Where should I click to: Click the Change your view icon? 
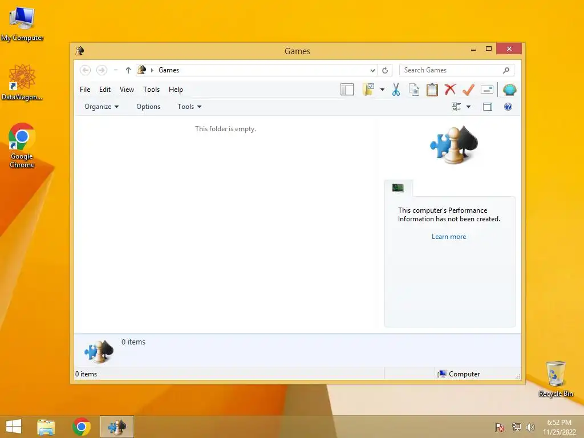pyautogui.click(x=456, y=107)
